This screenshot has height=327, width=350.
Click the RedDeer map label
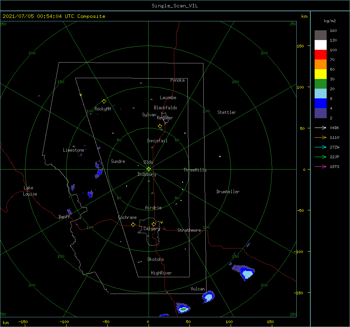pyautogui.click(x=165, y=118)
